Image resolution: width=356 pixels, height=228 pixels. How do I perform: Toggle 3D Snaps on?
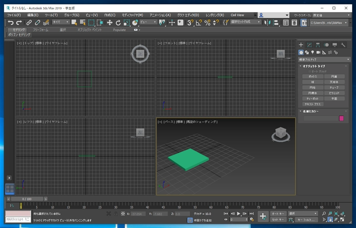click(x=190, y=22)
